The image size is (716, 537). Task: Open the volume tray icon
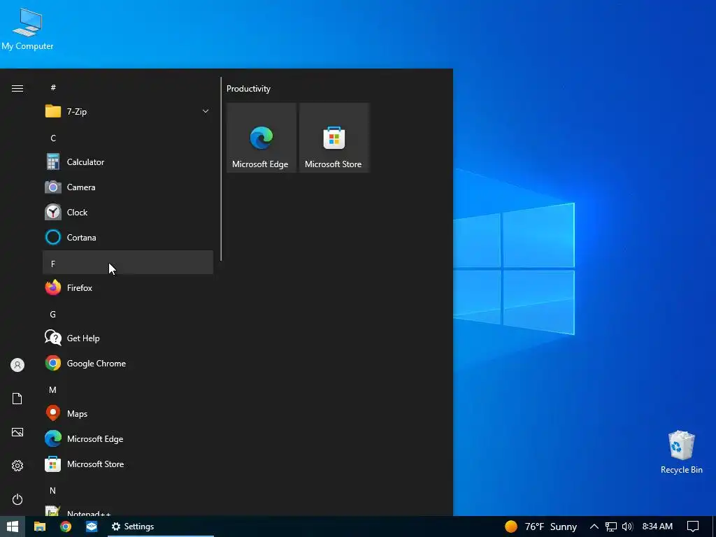click(628, 527)
